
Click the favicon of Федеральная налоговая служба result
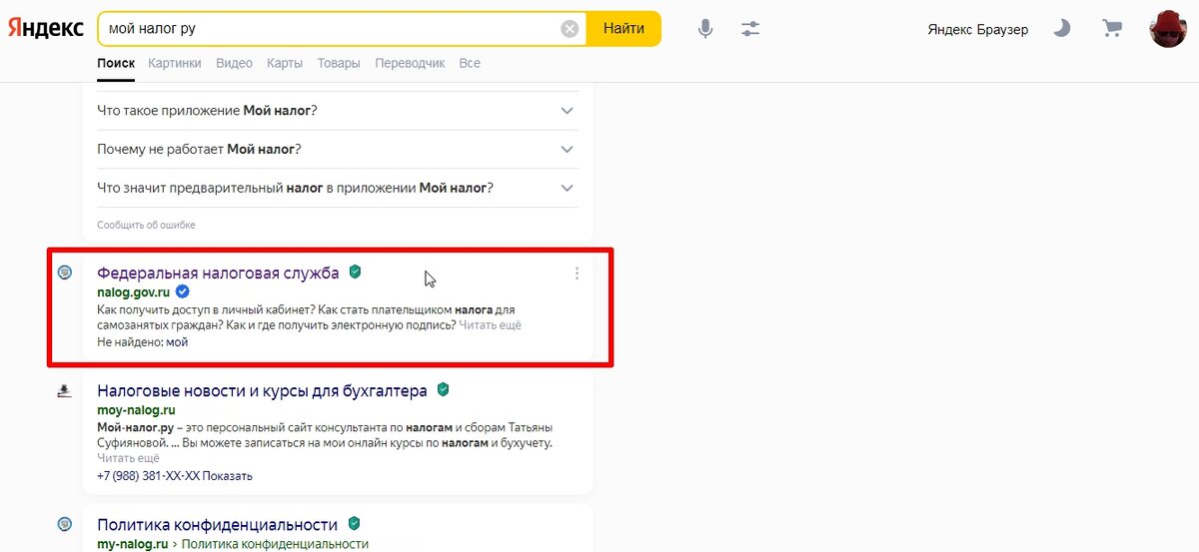click(65, 273)
